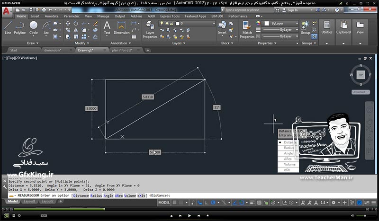Select the Mirror tool

point(76,30)
